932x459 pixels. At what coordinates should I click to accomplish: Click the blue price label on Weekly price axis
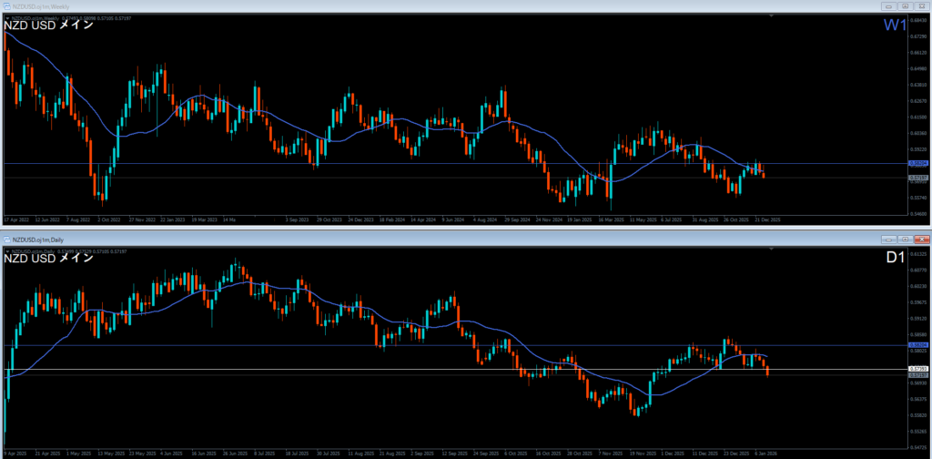point(918,164)
